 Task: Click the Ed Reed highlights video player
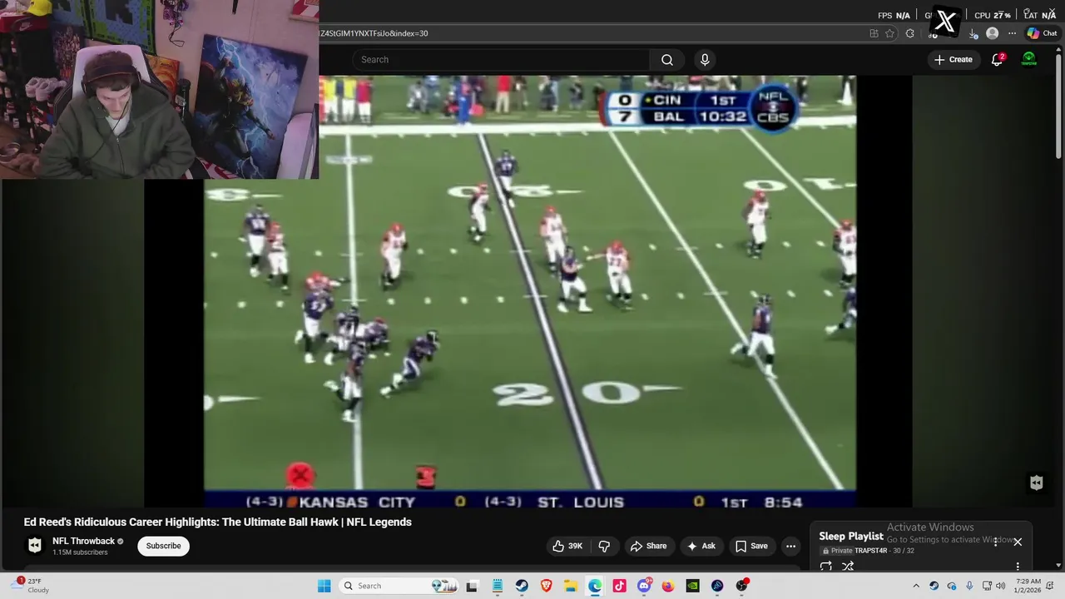pyautogui.click(x=529, y=291)
